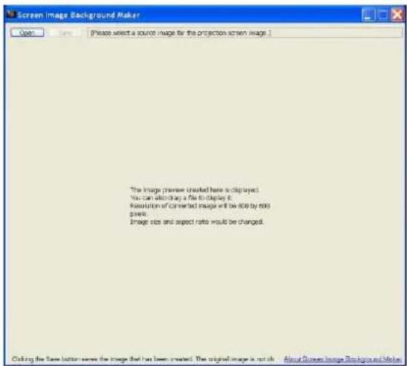Screen dimensions: 407x366
Task: Close the Screen Image Background Maker window
Action: coord(397,15)
